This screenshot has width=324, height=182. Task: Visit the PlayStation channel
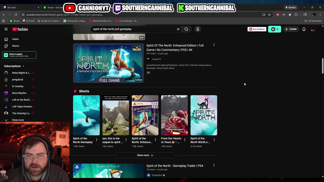[157, 175]
